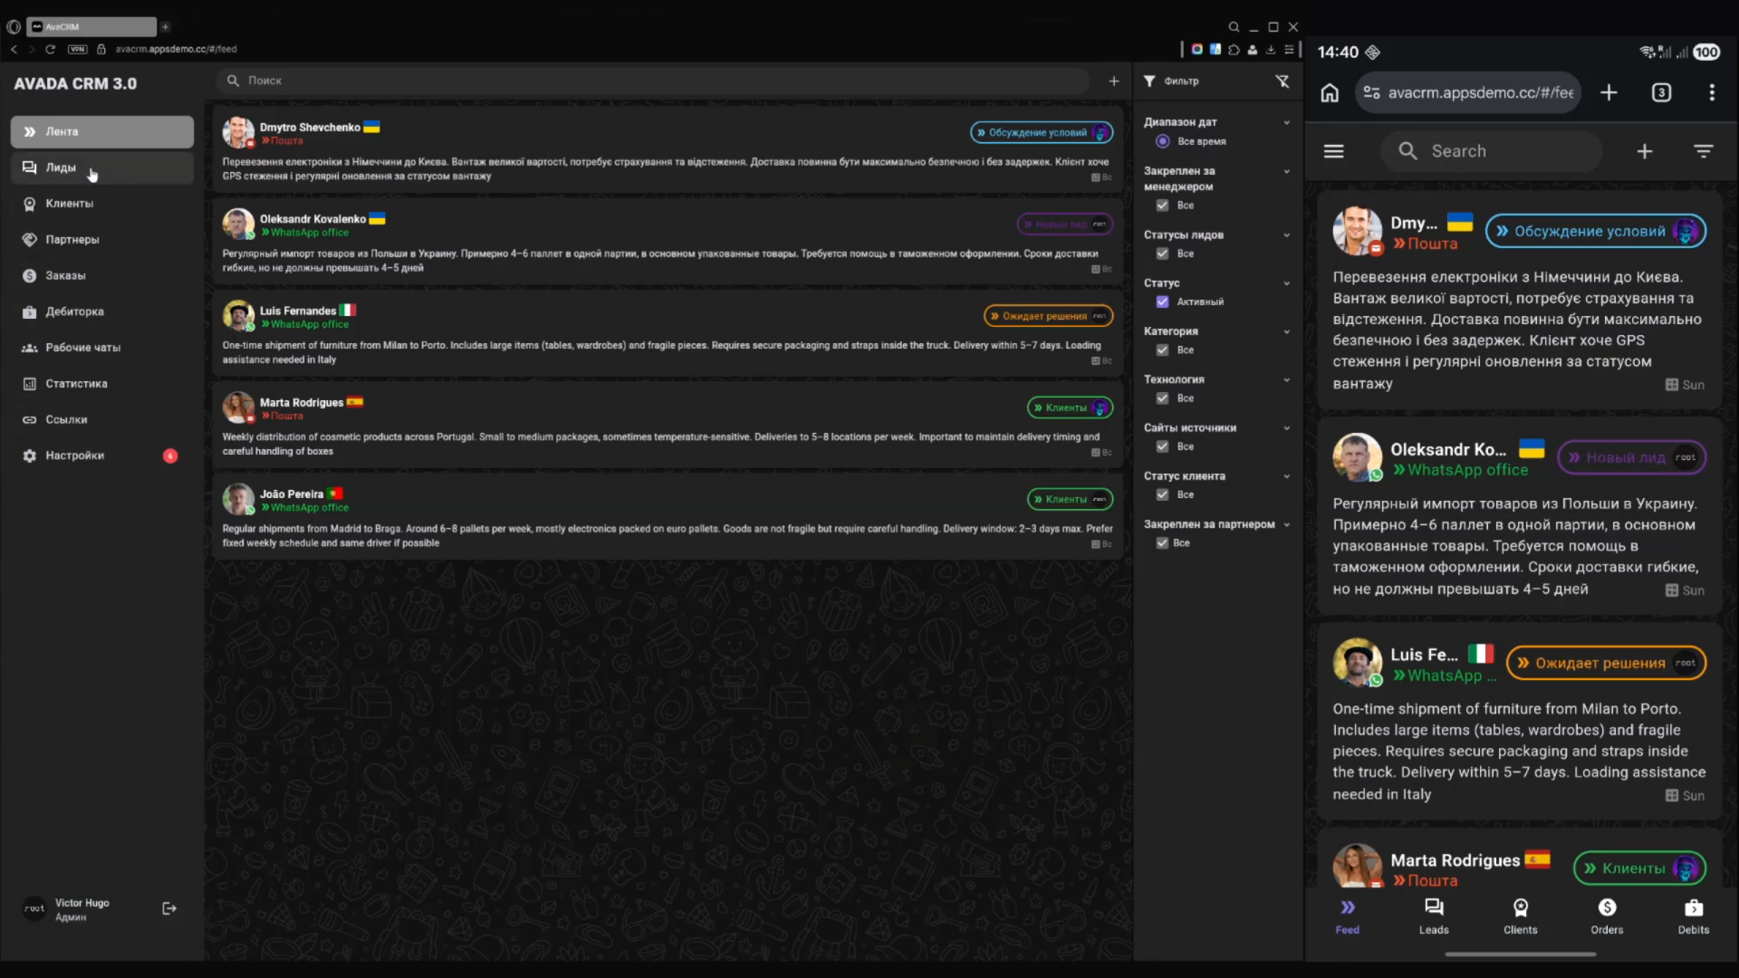
Task: Click the logout icon beside Victor Hugo
Action: click(169, 908)
